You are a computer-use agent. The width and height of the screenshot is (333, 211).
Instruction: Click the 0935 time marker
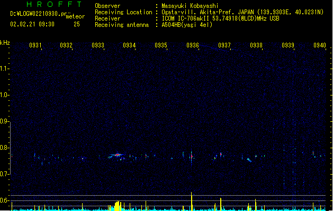(161, 45)
